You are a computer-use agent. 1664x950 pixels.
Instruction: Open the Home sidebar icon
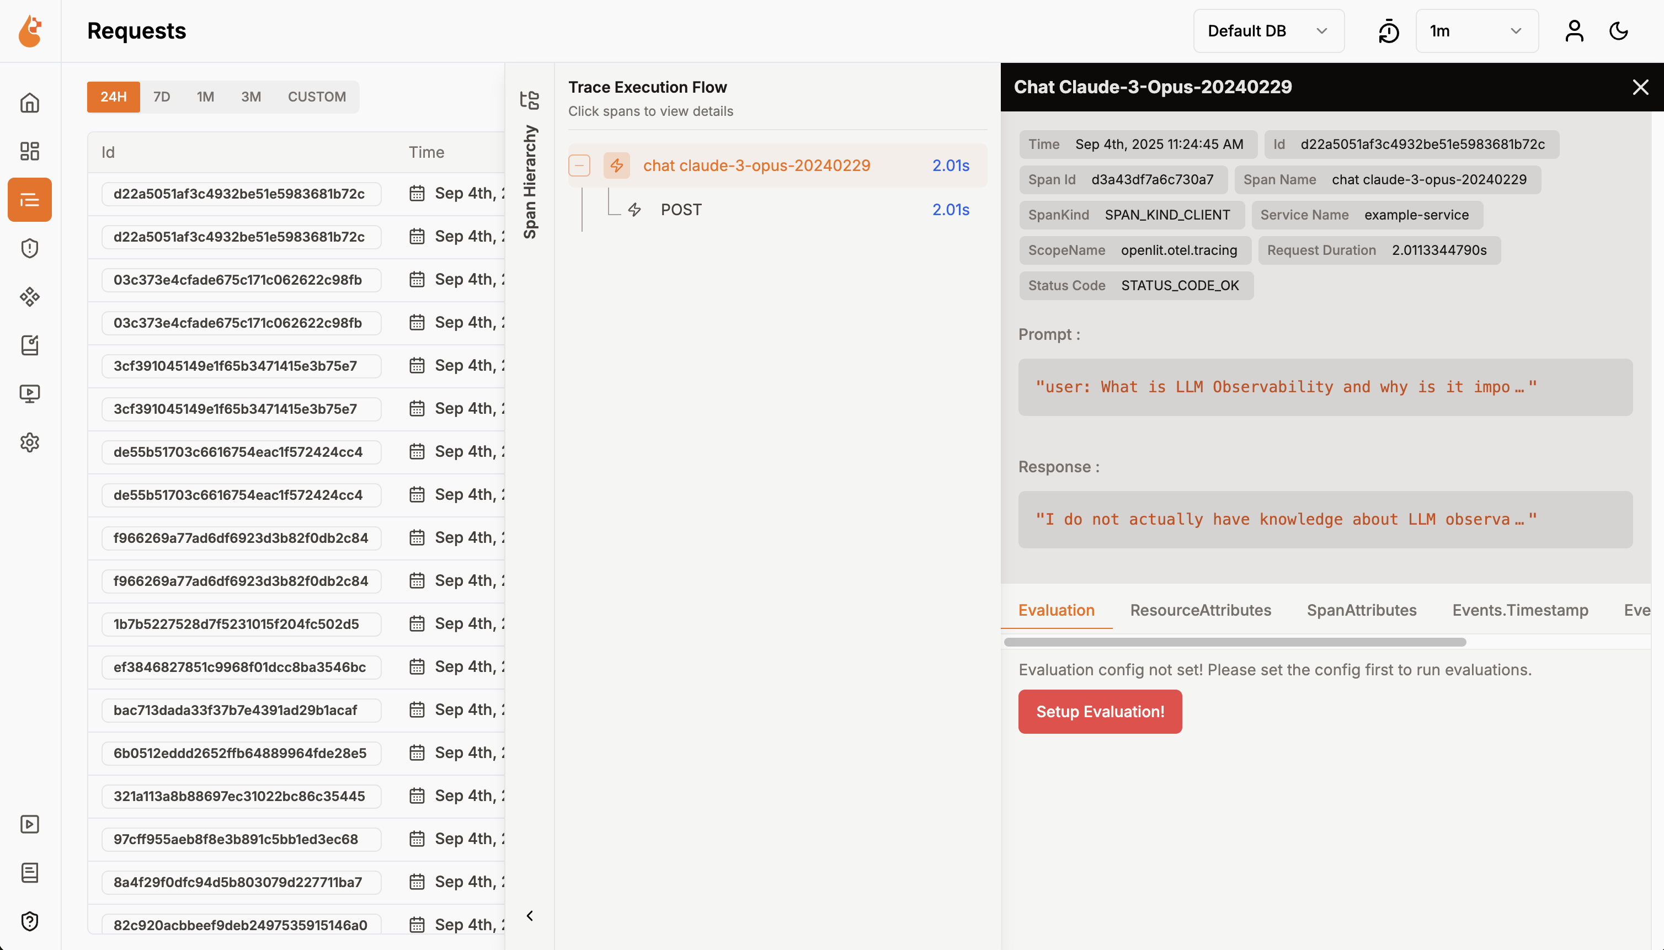[x=30, y=103]
